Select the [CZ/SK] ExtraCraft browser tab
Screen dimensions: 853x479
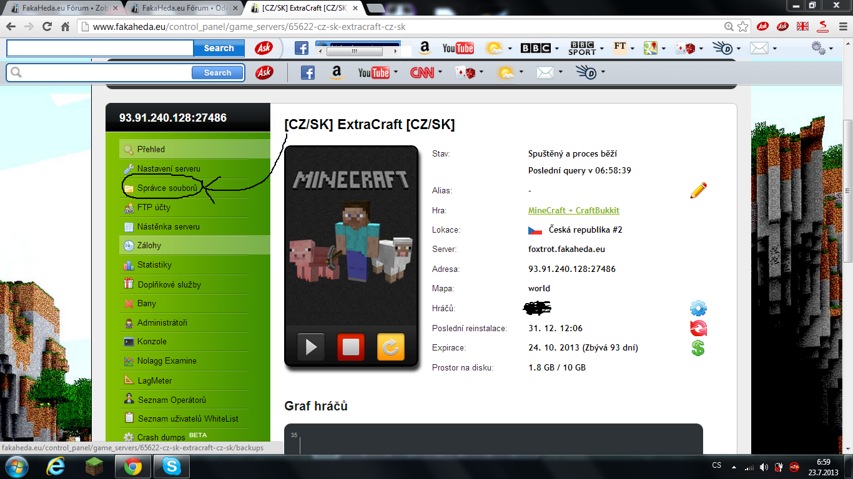[303, 8]
